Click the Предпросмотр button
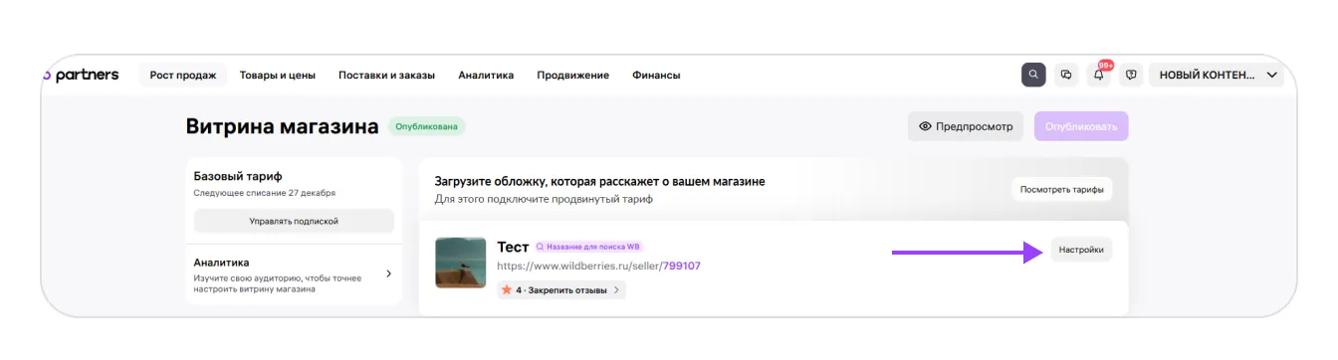Screen dimensions: 1338x360 click(x=966, y=126)
